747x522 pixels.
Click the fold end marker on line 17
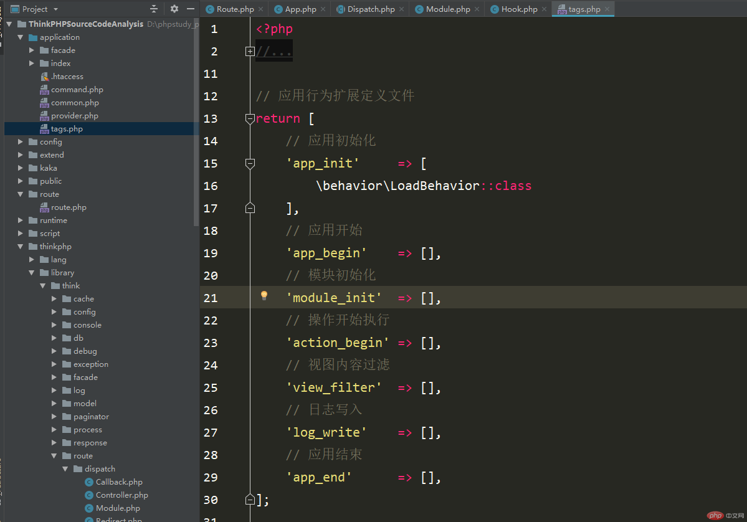point(250,208)
